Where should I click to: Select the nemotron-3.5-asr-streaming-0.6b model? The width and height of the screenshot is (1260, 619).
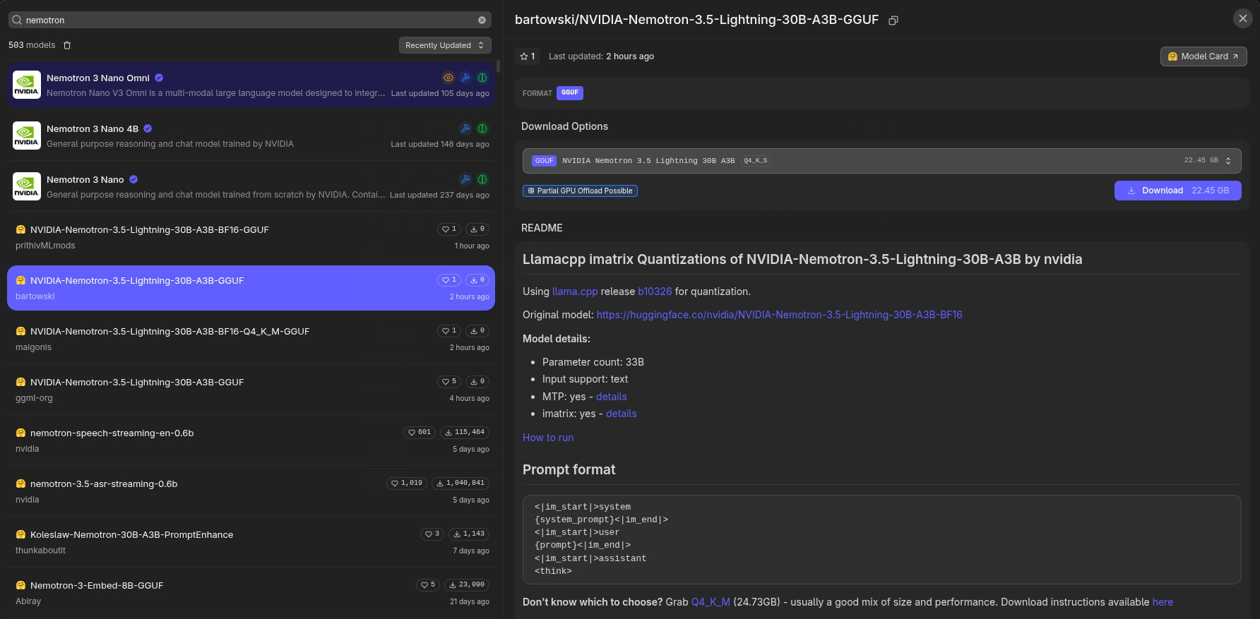tap(251, 491)
